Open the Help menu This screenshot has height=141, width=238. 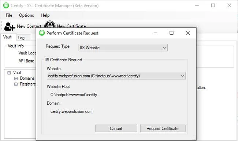pos(45,15)
